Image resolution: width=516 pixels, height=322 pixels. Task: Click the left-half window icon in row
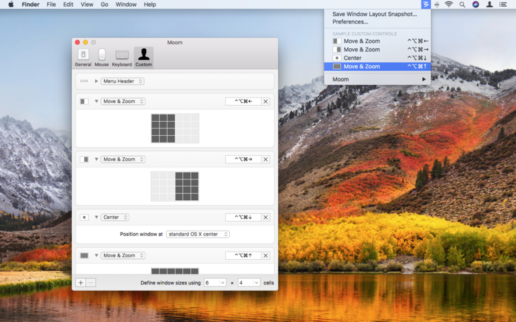click(84, 101)
